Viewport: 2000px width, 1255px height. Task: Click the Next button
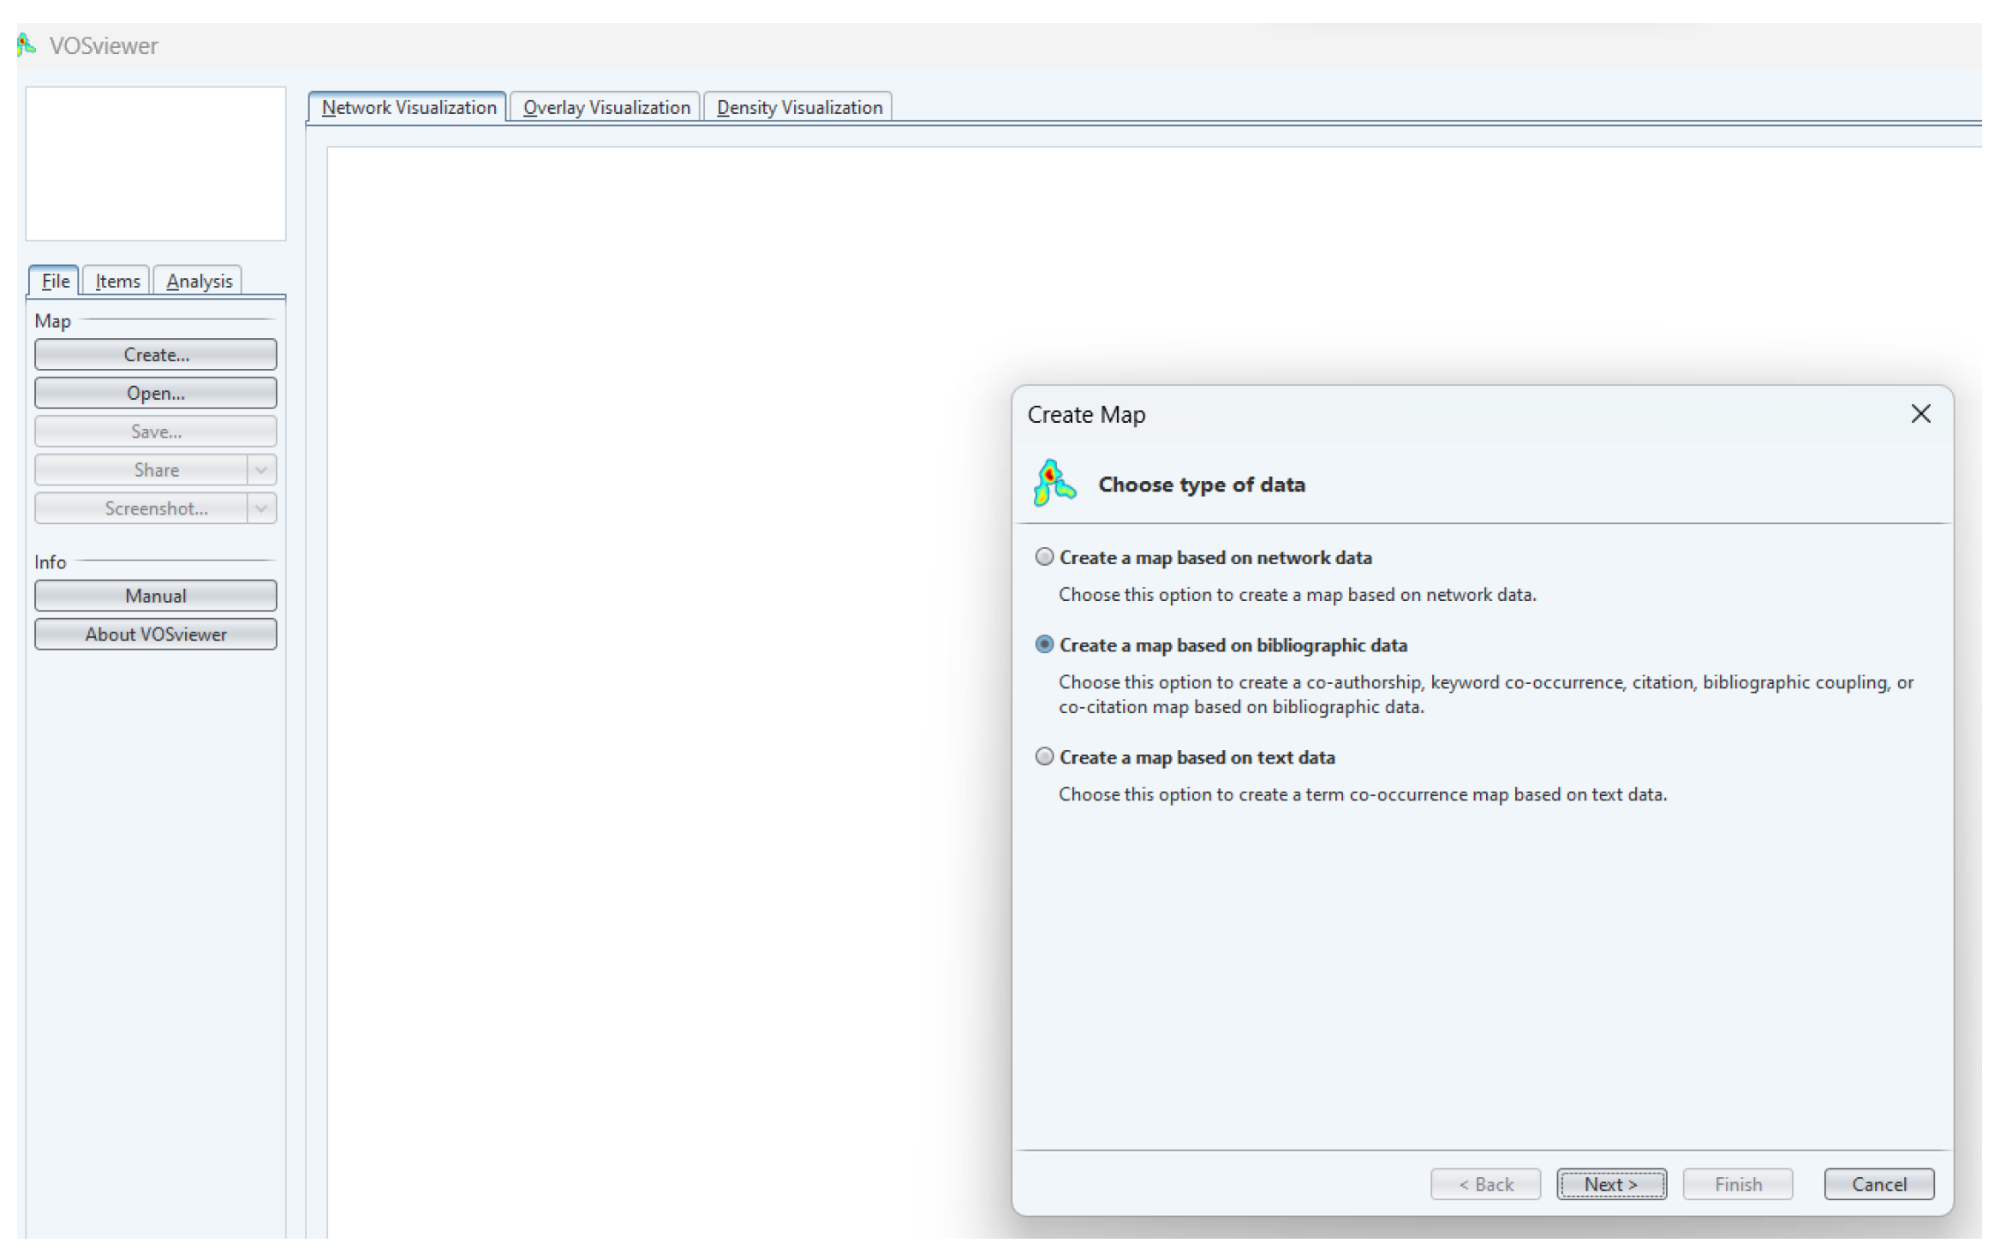pos(1610,1184)
